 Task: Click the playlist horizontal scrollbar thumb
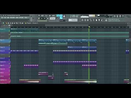pos(67,25)
